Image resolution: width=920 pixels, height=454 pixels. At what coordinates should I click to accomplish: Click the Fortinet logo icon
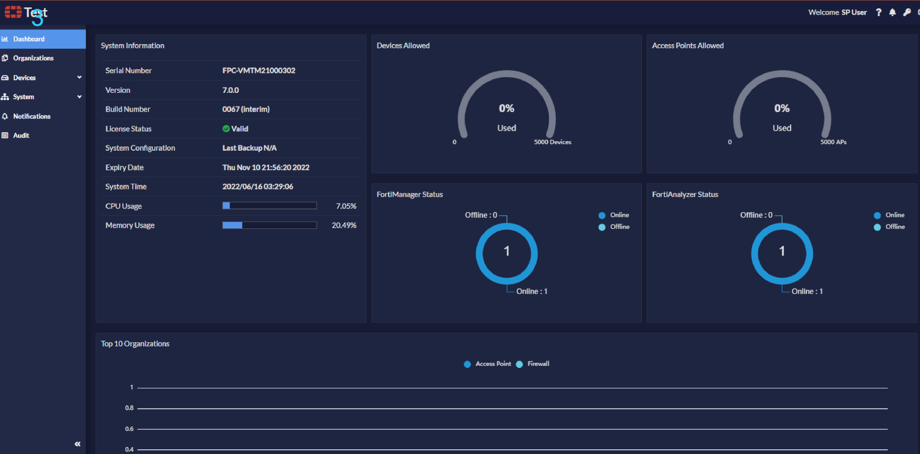tap(13, 12)
